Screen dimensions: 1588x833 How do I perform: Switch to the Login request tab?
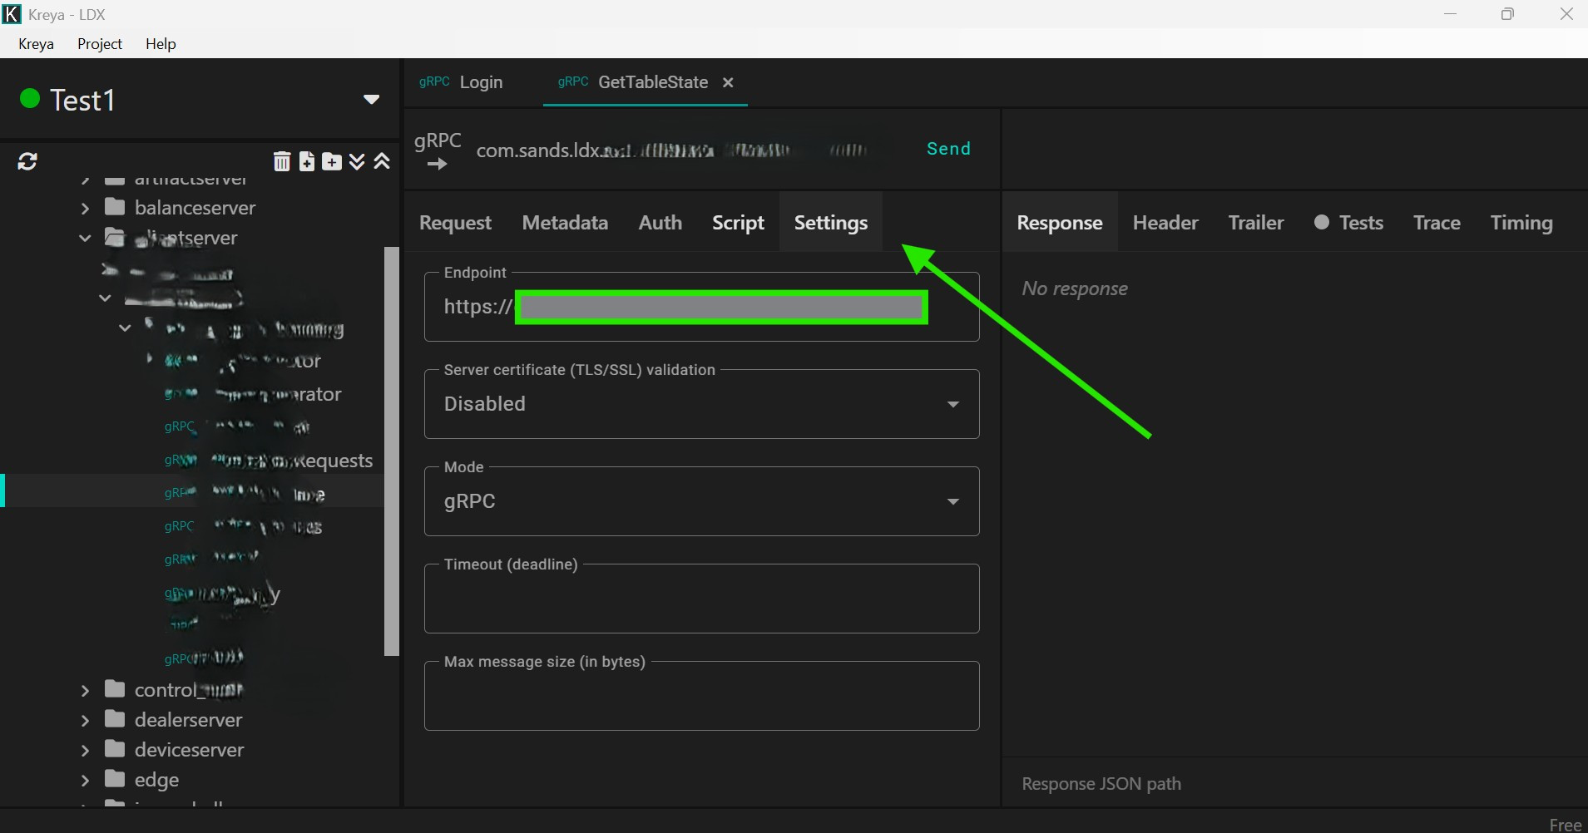461,82
